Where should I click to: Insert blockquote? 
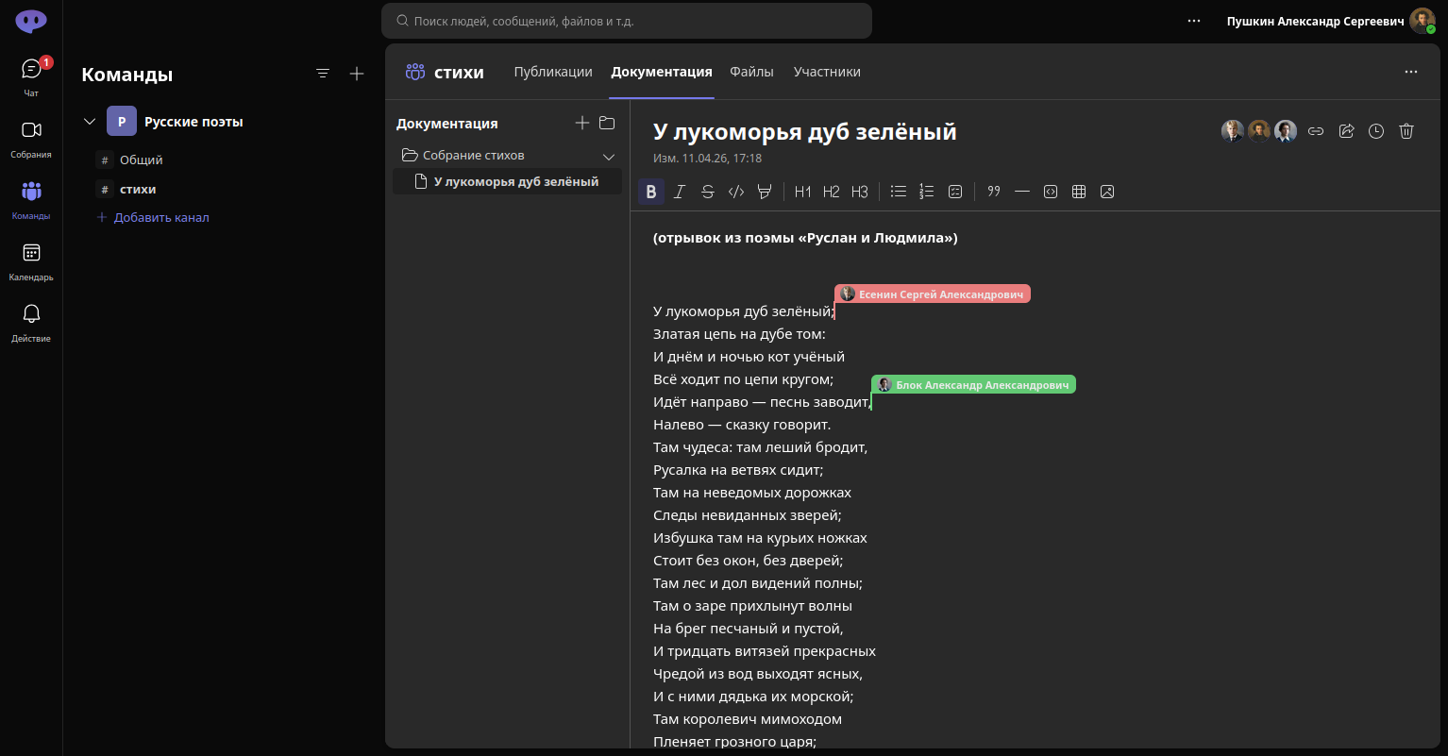(994, 192)
